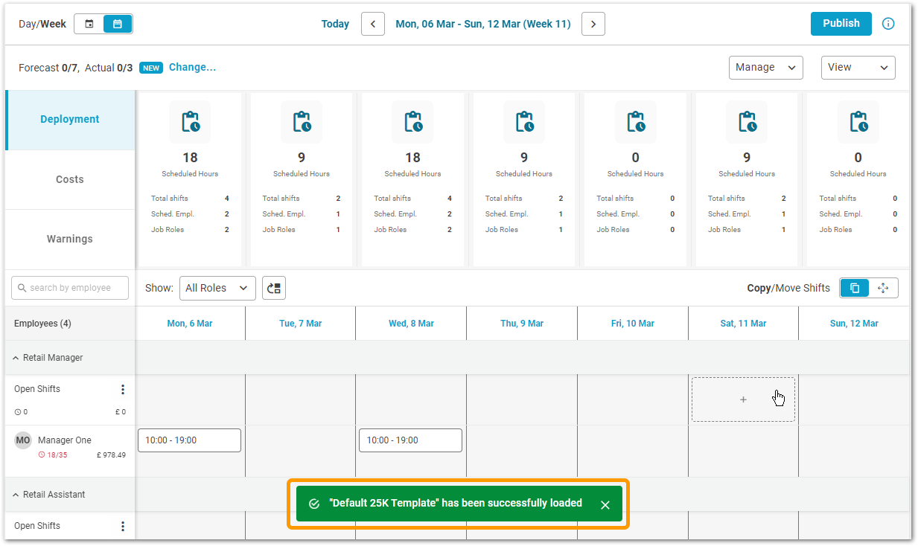
Task: Go to next week arrow
Action: click(x=593, y=24)
